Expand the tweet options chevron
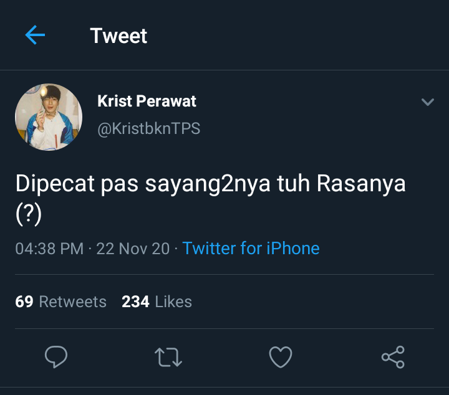This screenshot has height=395, width=449. [x=428, y=102]
